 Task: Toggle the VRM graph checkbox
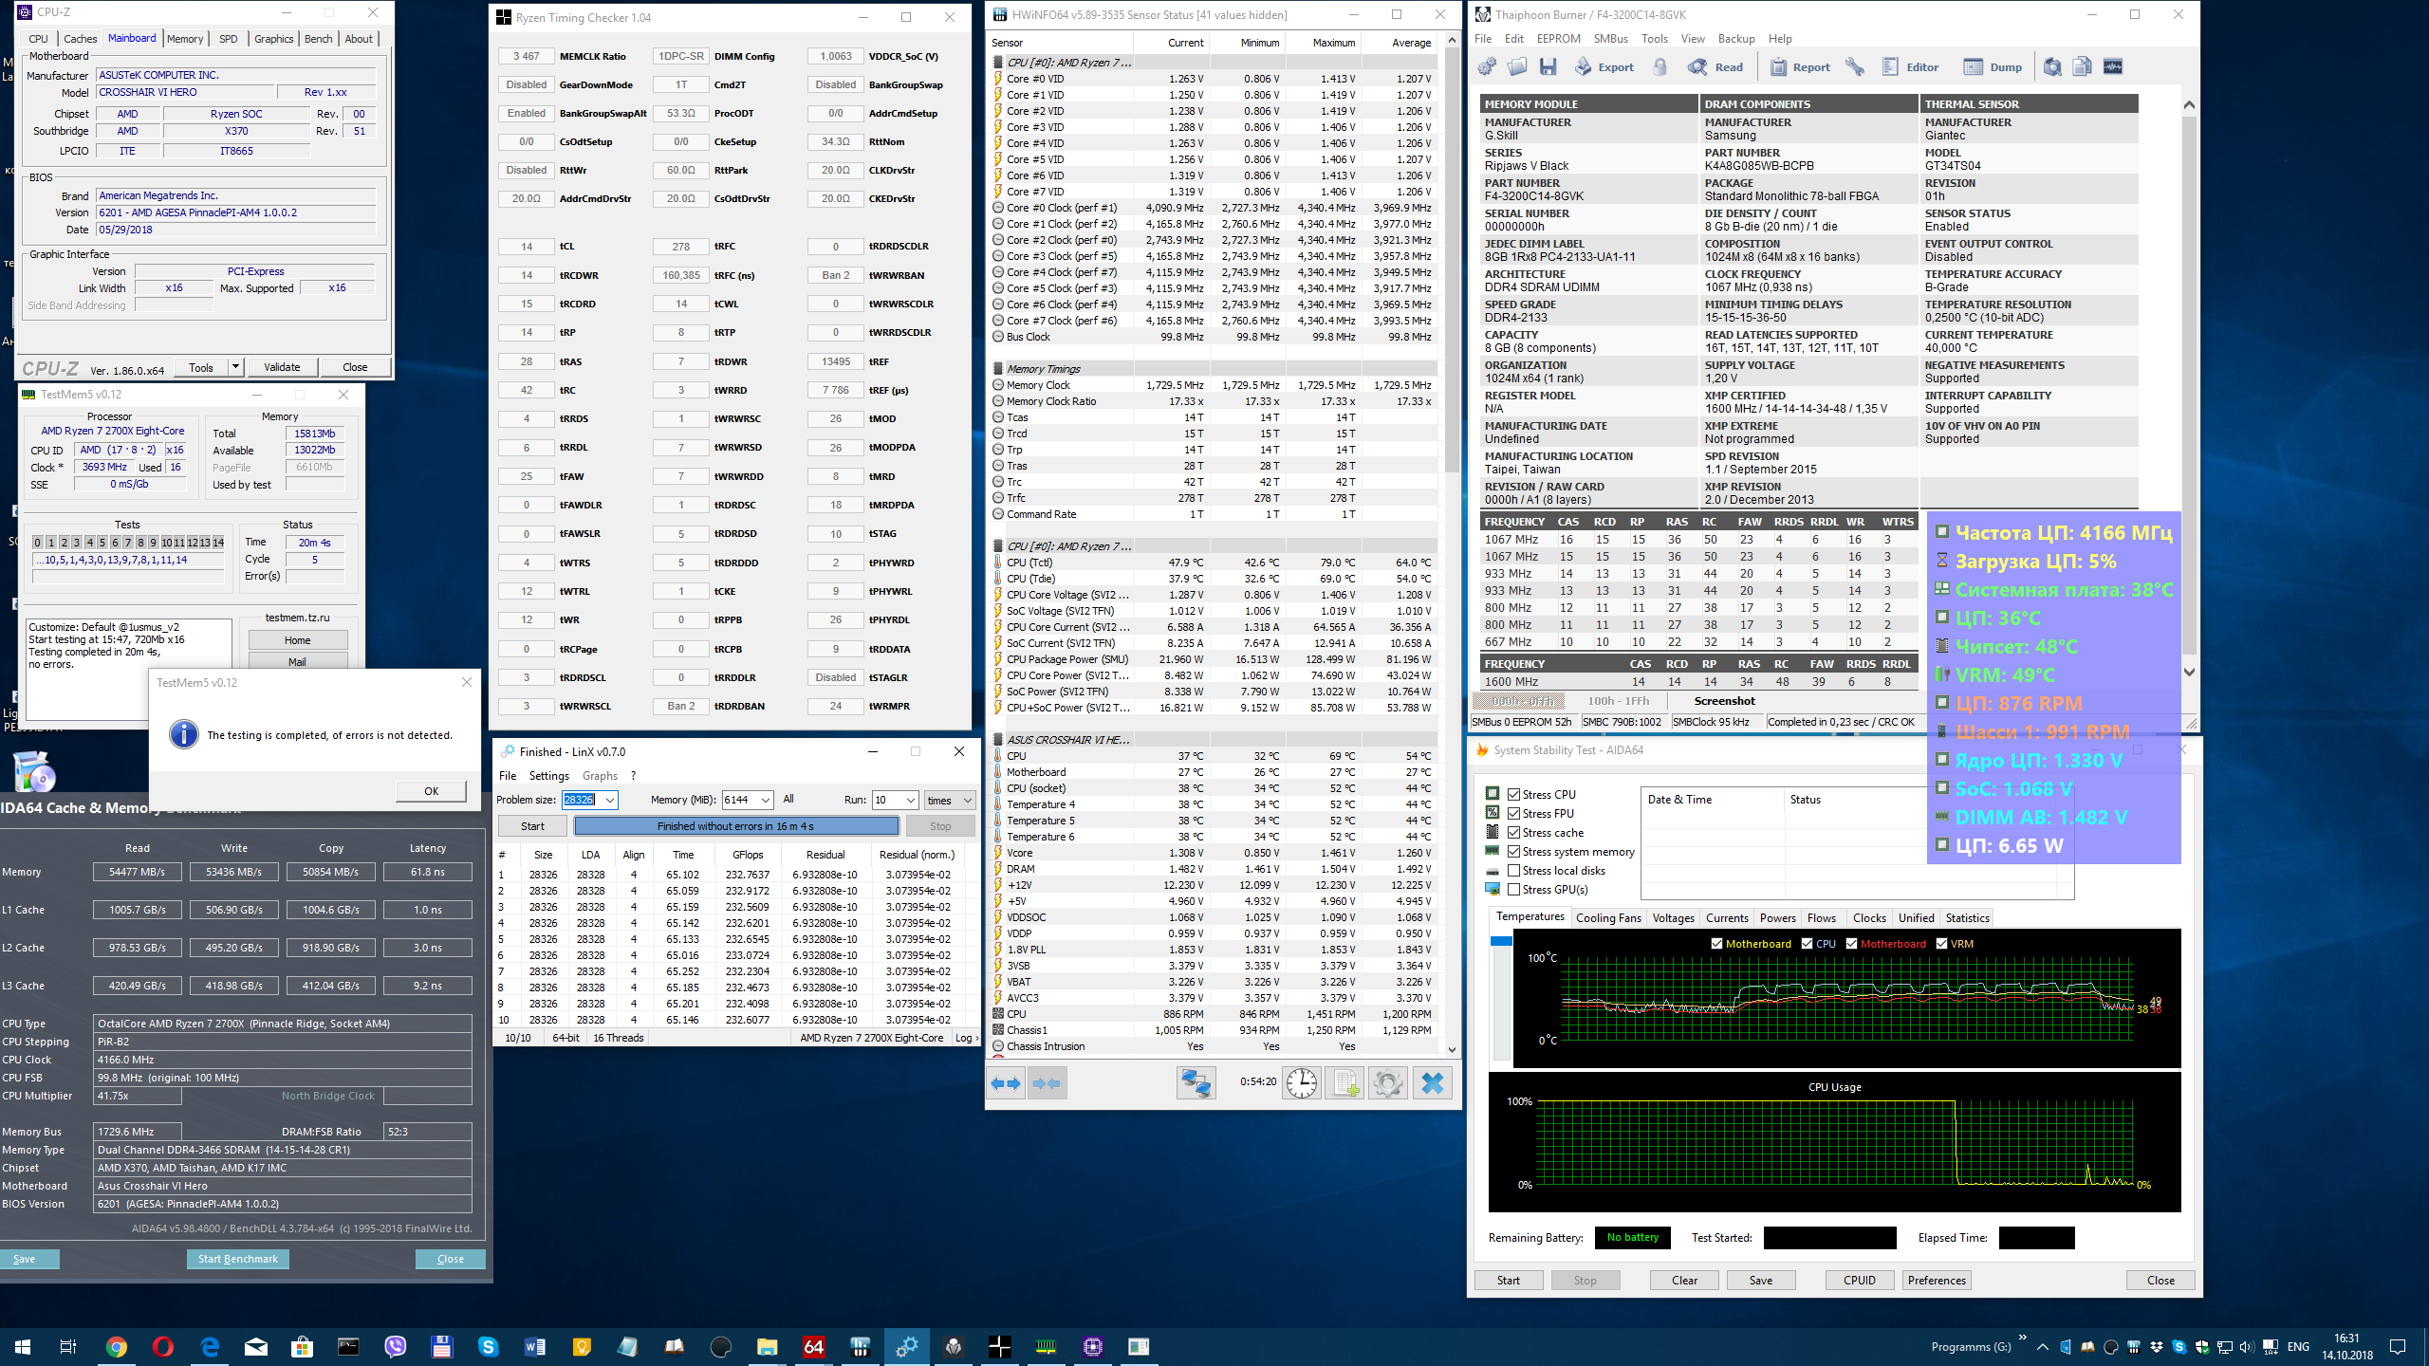pos(1942,944)
